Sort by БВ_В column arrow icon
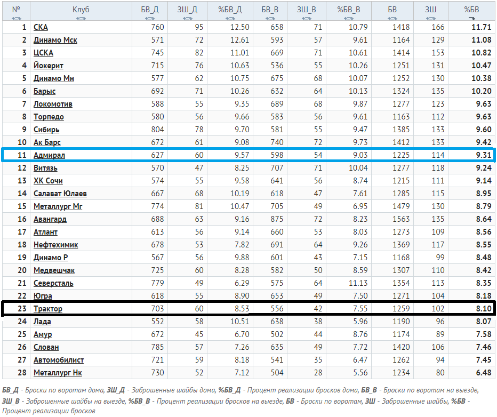This screenshot has width=497, height=417. point(270,19)
